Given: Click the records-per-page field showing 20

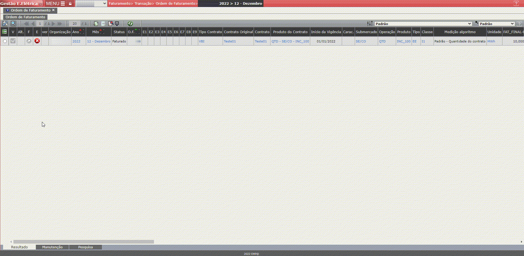Looking at the screenshot, I should [x=75, y=24].
